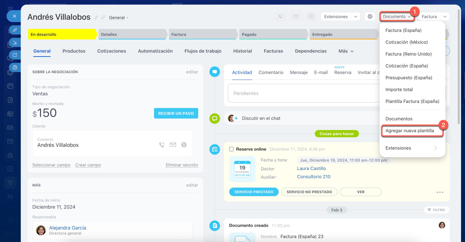Screen dimensions: 465x242
Task: Click the email icon in header
Action: tap(296, 17)
